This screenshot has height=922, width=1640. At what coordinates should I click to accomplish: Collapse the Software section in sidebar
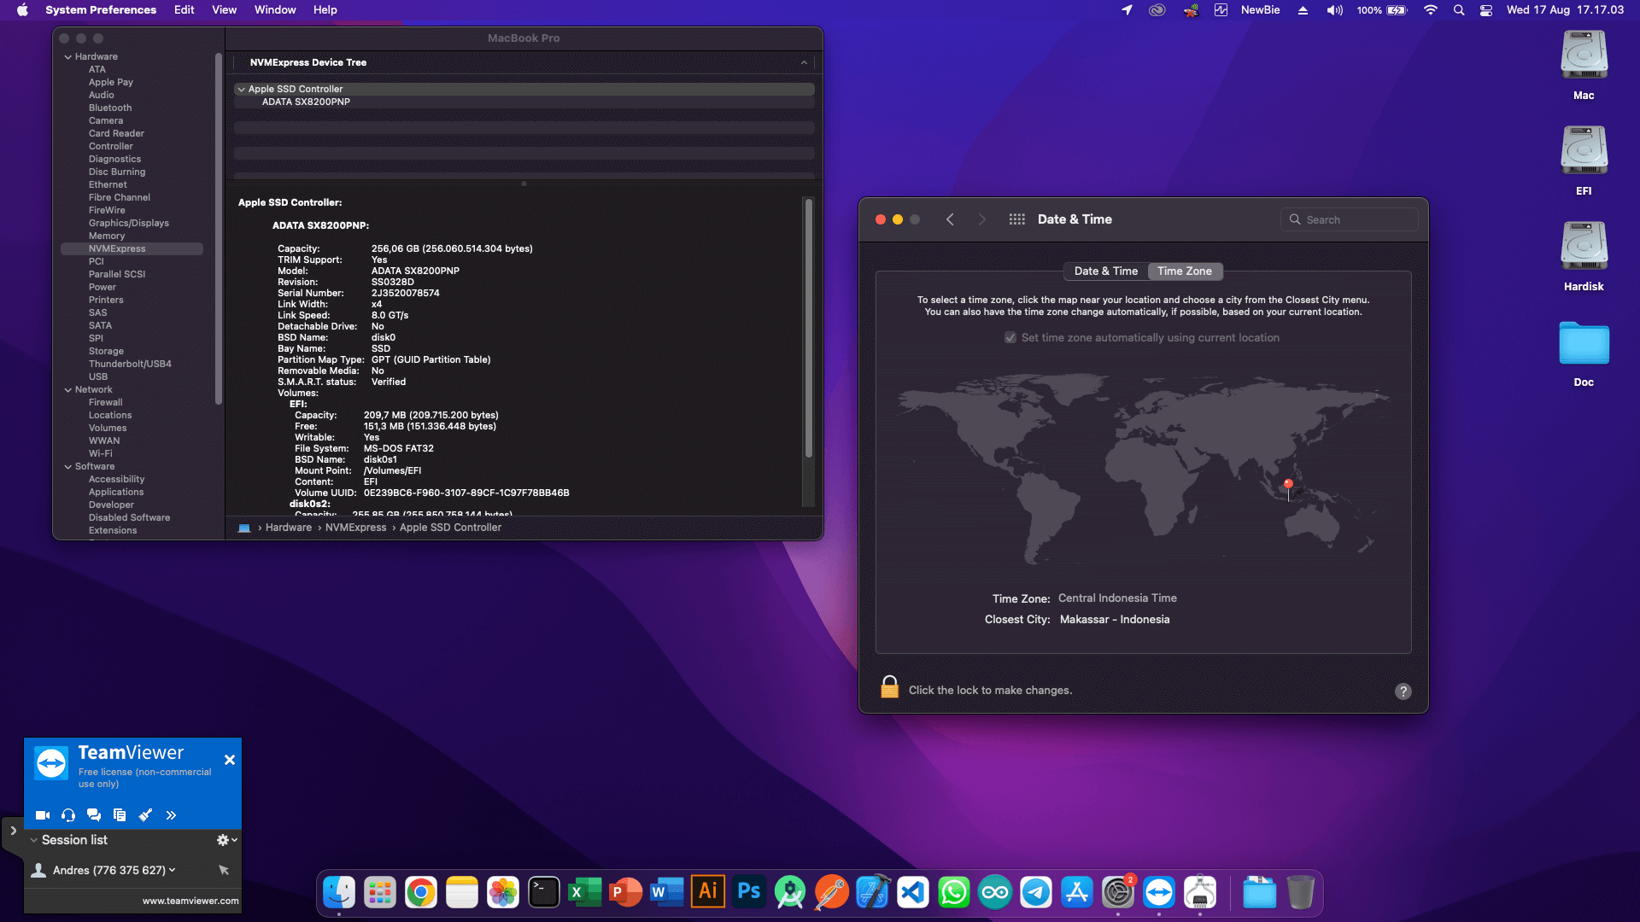click(68, 466)
